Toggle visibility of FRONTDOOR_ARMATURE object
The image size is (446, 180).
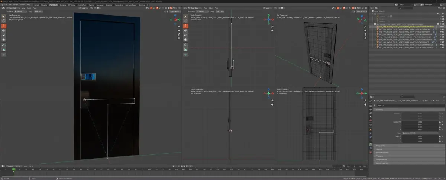(x=441, y=27)
